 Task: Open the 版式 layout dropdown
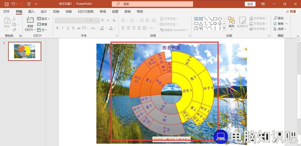43,19
